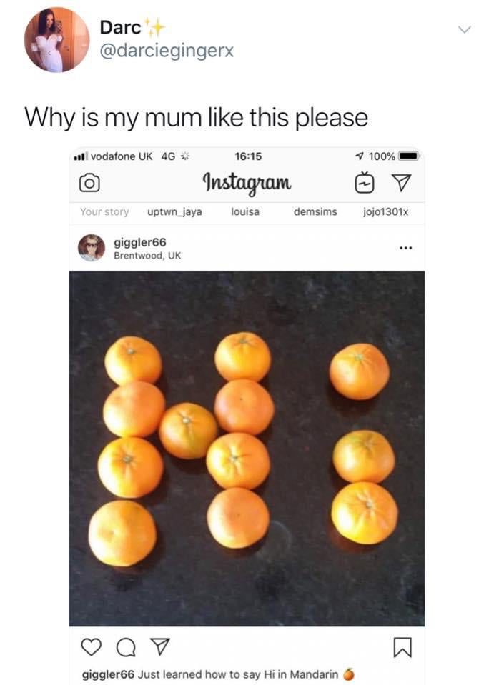View Your story
This screenshot has width=494, height=685.
104,212
